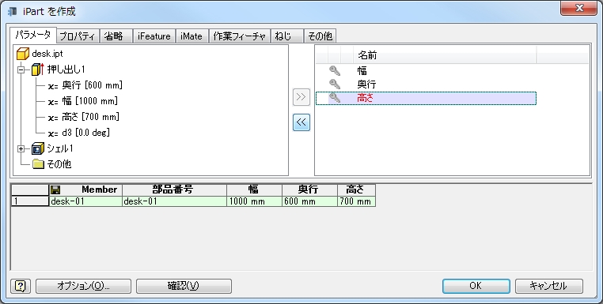Viewport: 603px width, 304px height.
Task: Click the Member column header
Action: (85, 190)
